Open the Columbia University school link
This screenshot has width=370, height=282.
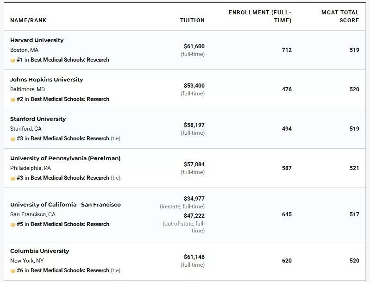click(39, 251)
